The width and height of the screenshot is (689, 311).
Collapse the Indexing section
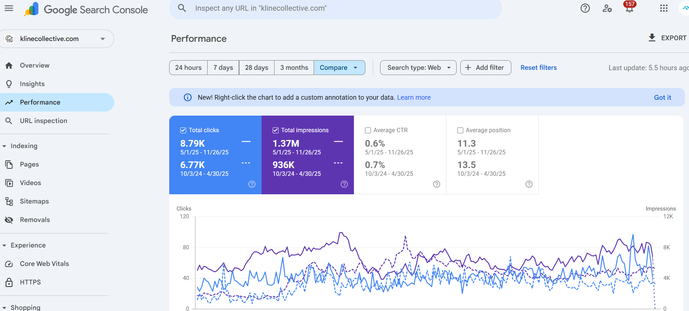click(x=4, y=146)
